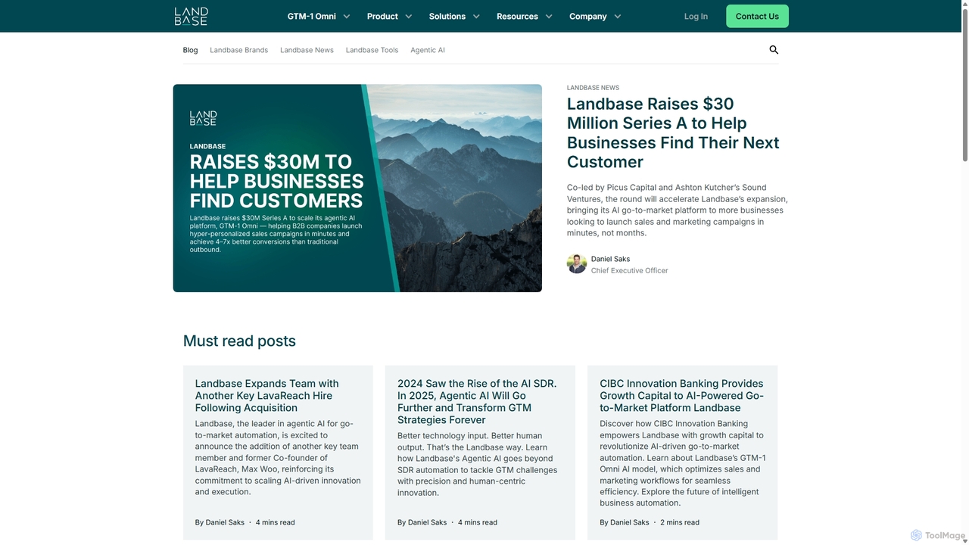This screenshot has height=545, width=969.
Task: Open 'Landbase Raises $30 Million Series A' headline
Action: click(673, 132)
